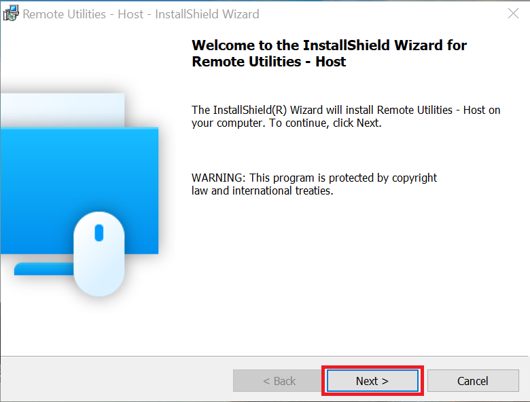Click the window title text in the title bar
Image resolution: width=530 pixels, height=402 pixels.
pos(141,14)
